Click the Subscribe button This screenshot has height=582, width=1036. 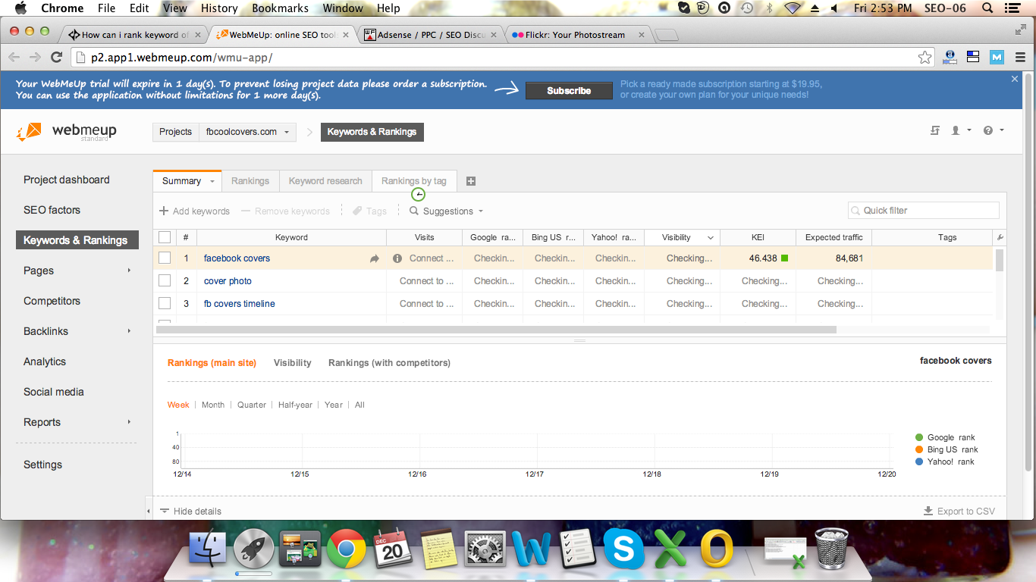(x=569, y=90)
